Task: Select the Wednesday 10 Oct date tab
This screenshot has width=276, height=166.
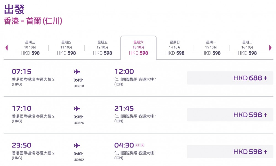Action: [30, 48]
